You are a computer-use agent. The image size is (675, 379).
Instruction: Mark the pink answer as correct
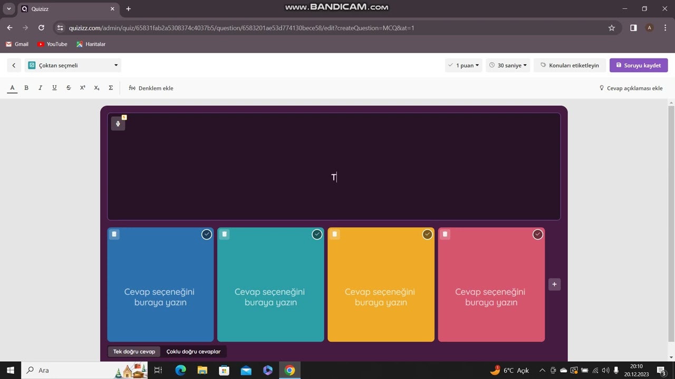tap(537, 234)
